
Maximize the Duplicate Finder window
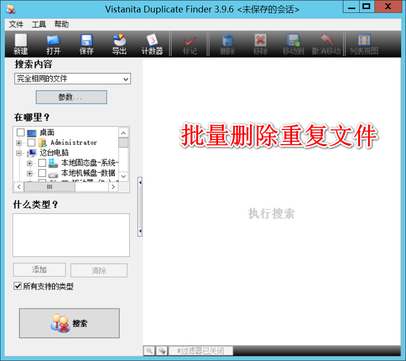[366, 7]
